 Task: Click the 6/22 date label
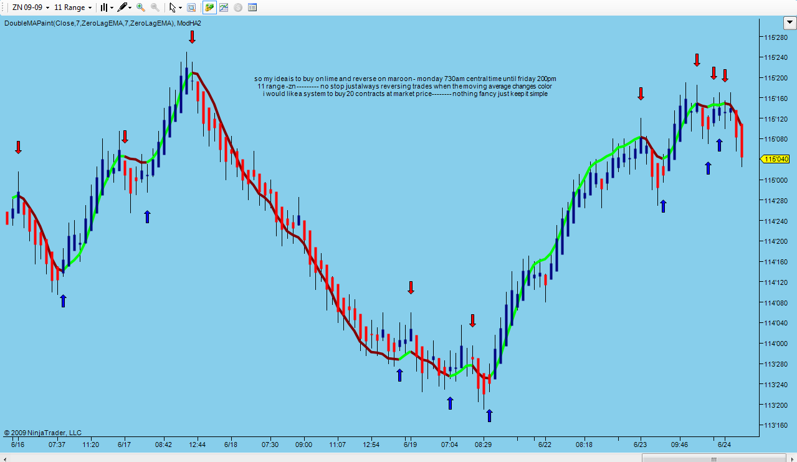point(545,445)
